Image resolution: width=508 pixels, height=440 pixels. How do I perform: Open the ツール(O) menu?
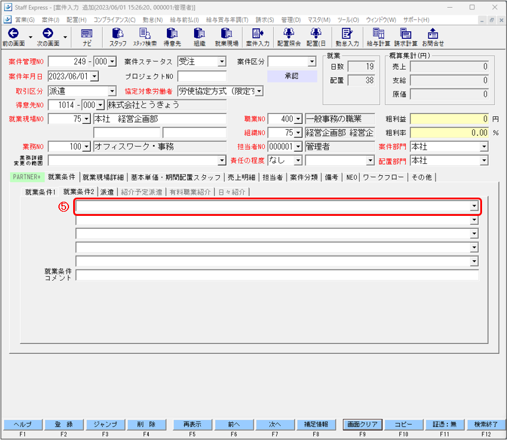348,19
